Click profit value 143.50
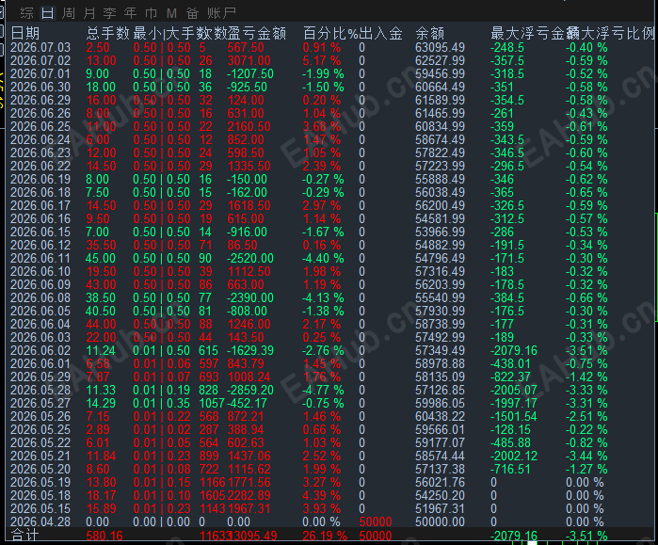Image resolution: width=658 pixels, height=545 pixels. pyautogui.click(x=246, y=337)
